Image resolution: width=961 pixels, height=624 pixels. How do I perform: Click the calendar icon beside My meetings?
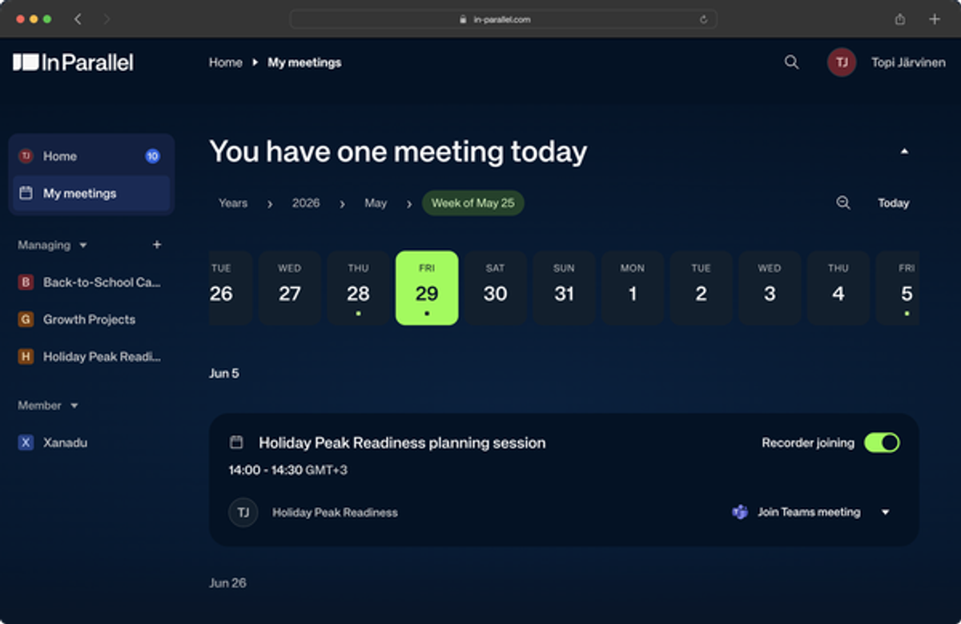pyautogui.click(x=26, y=193)
